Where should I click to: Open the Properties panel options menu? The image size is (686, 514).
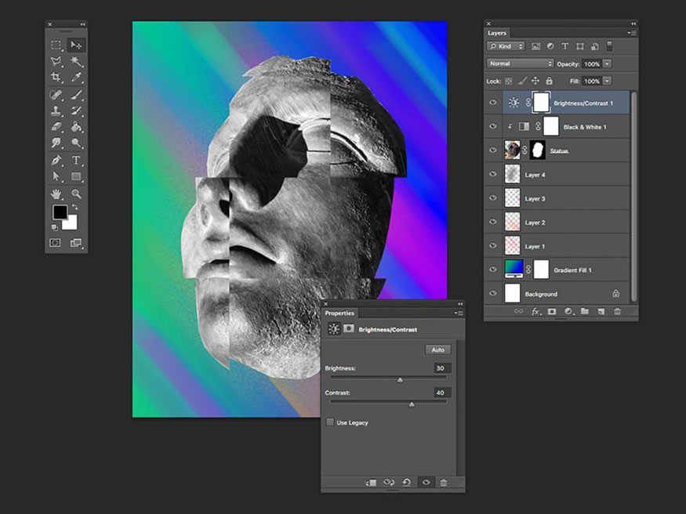[x=459, y=313]
